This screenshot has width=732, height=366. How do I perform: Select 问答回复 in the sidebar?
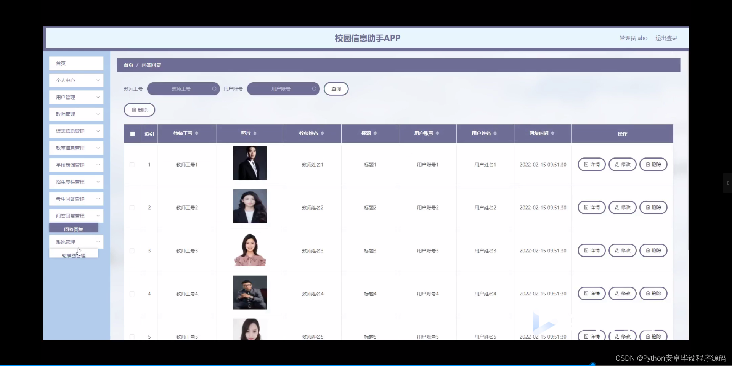pyautogui.click(x=73, y=229)
